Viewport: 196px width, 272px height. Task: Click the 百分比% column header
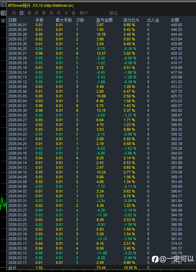tap(131, 20)
